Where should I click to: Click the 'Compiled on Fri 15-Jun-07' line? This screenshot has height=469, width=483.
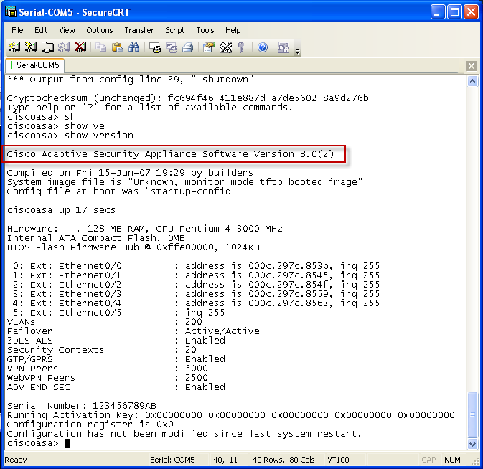click(130, 172)
